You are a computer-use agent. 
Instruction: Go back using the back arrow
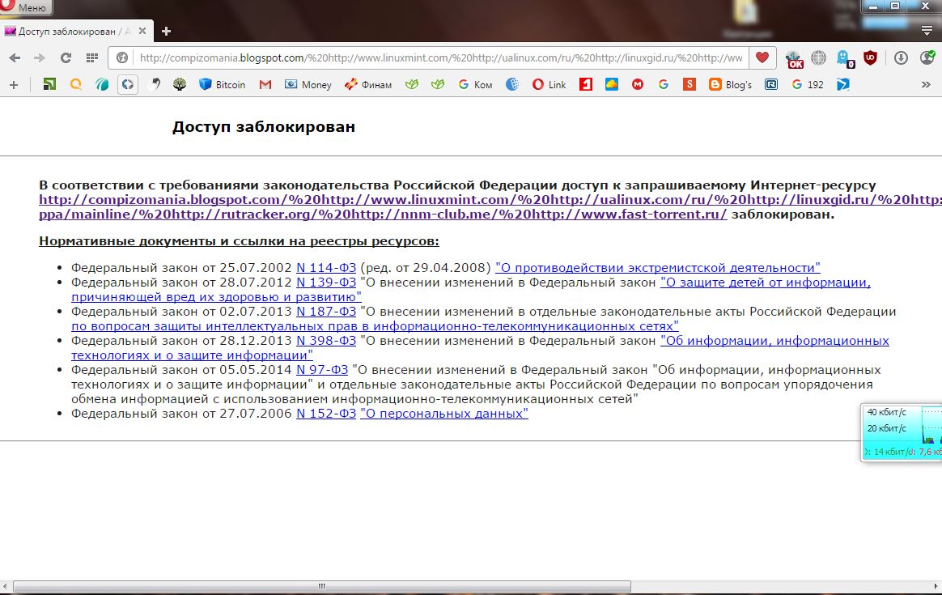pos(15,58)
